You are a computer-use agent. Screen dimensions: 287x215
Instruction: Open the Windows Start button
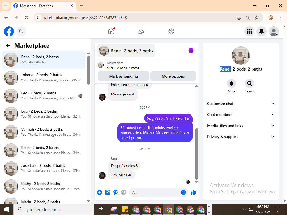7,209
